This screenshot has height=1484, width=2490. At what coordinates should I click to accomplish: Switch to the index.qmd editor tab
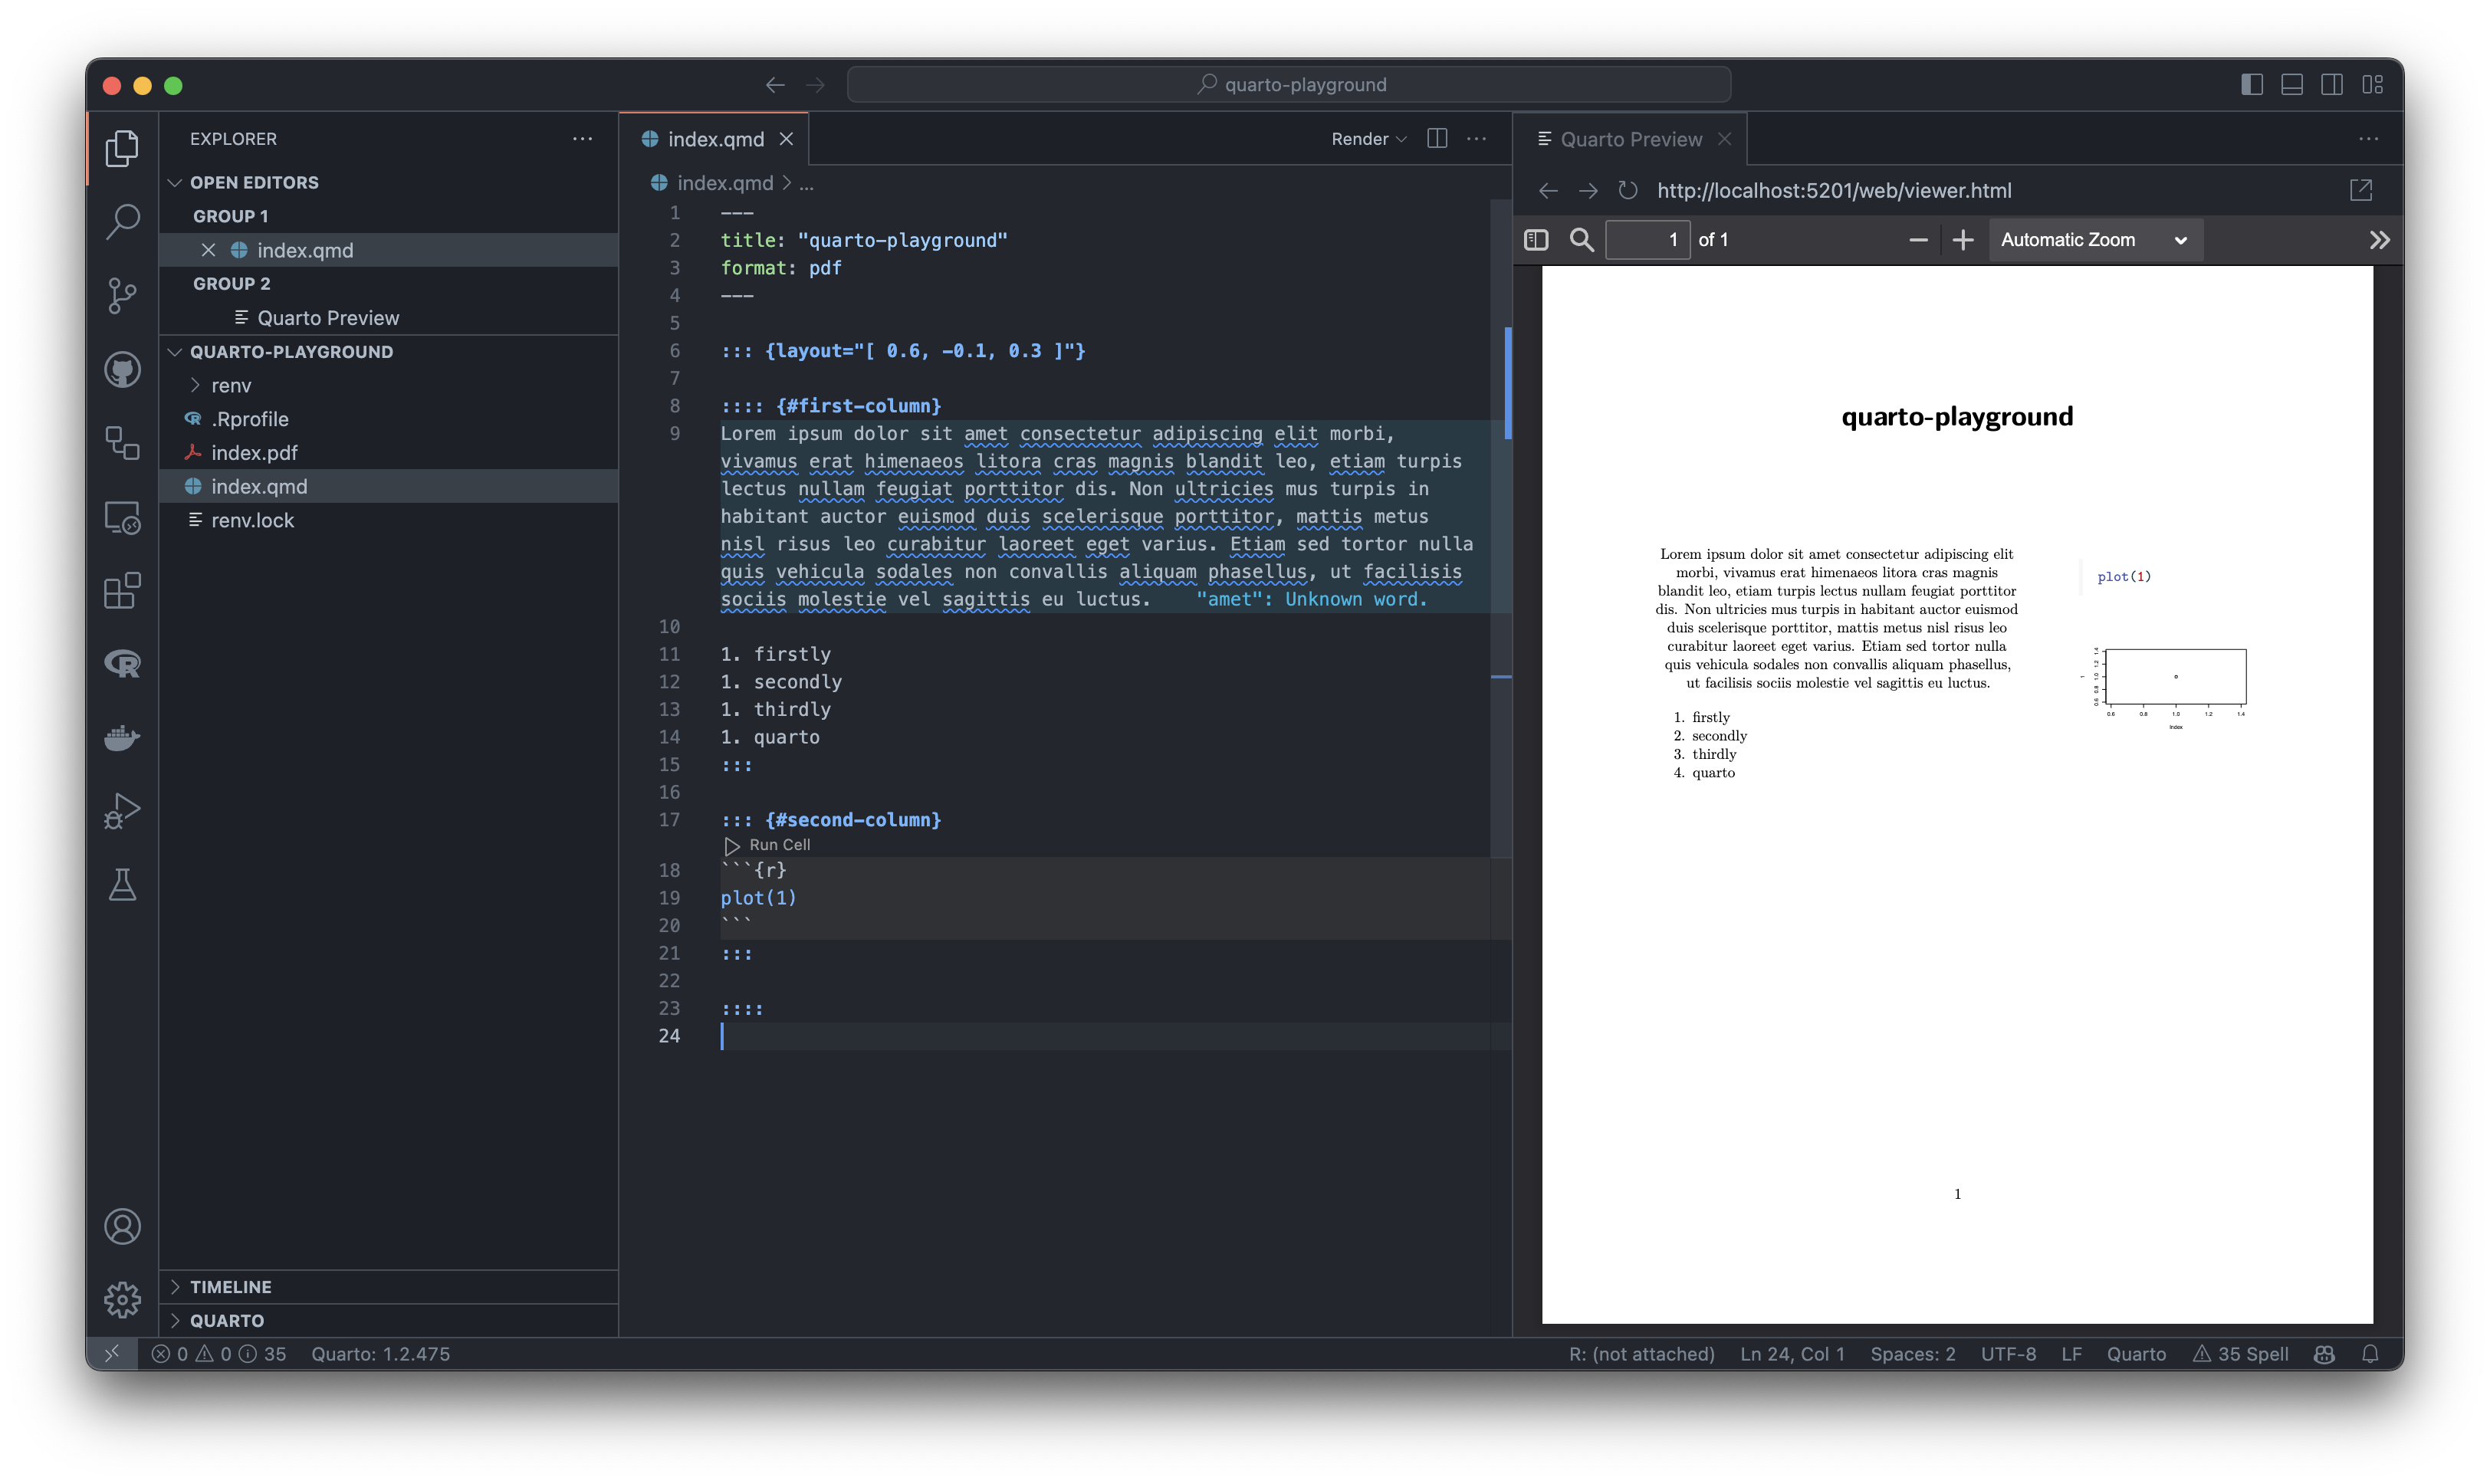[714, 139]
